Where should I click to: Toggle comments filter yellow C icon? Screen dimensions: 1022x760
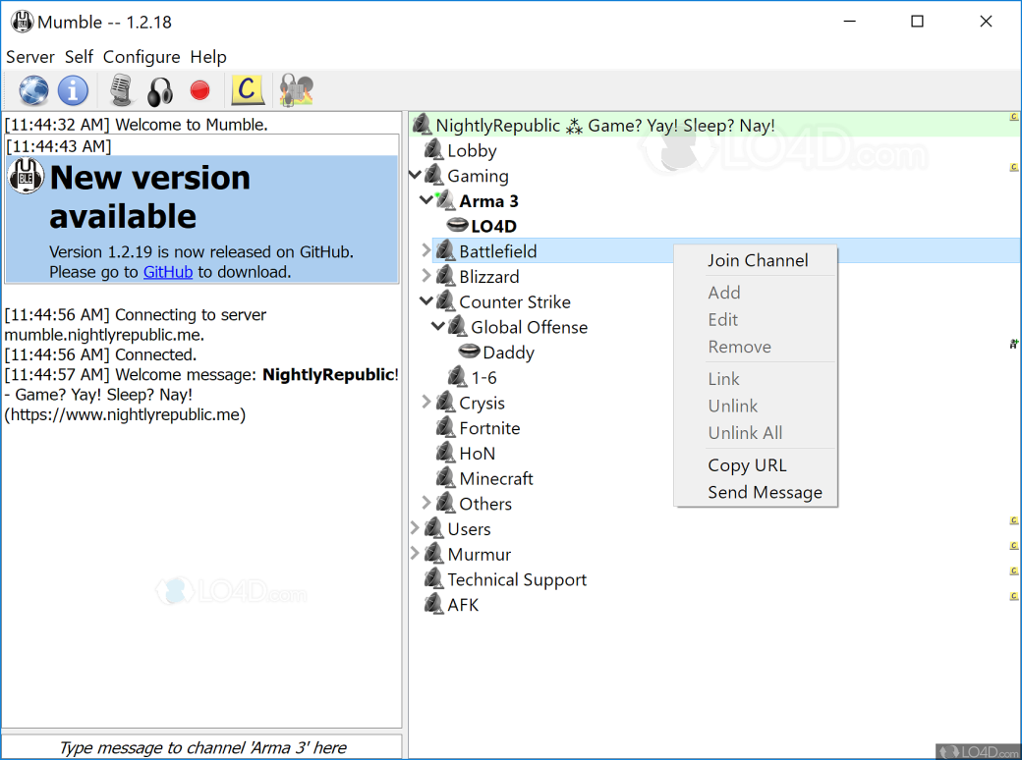[x=248, y=89]
